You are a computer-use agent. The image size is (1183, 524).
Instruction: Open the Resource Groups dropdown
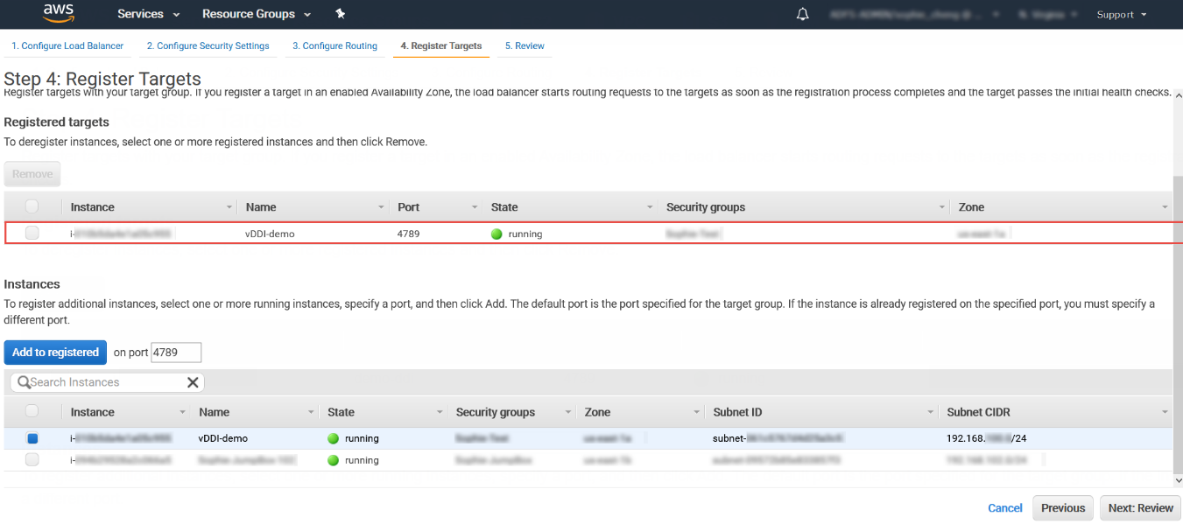point(257,14)
